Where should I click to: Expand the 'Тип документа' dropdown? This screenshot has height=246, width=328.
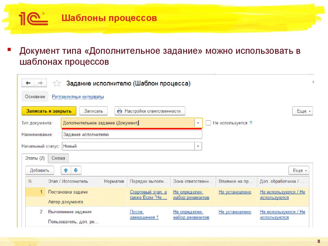(x=198, y=123)
